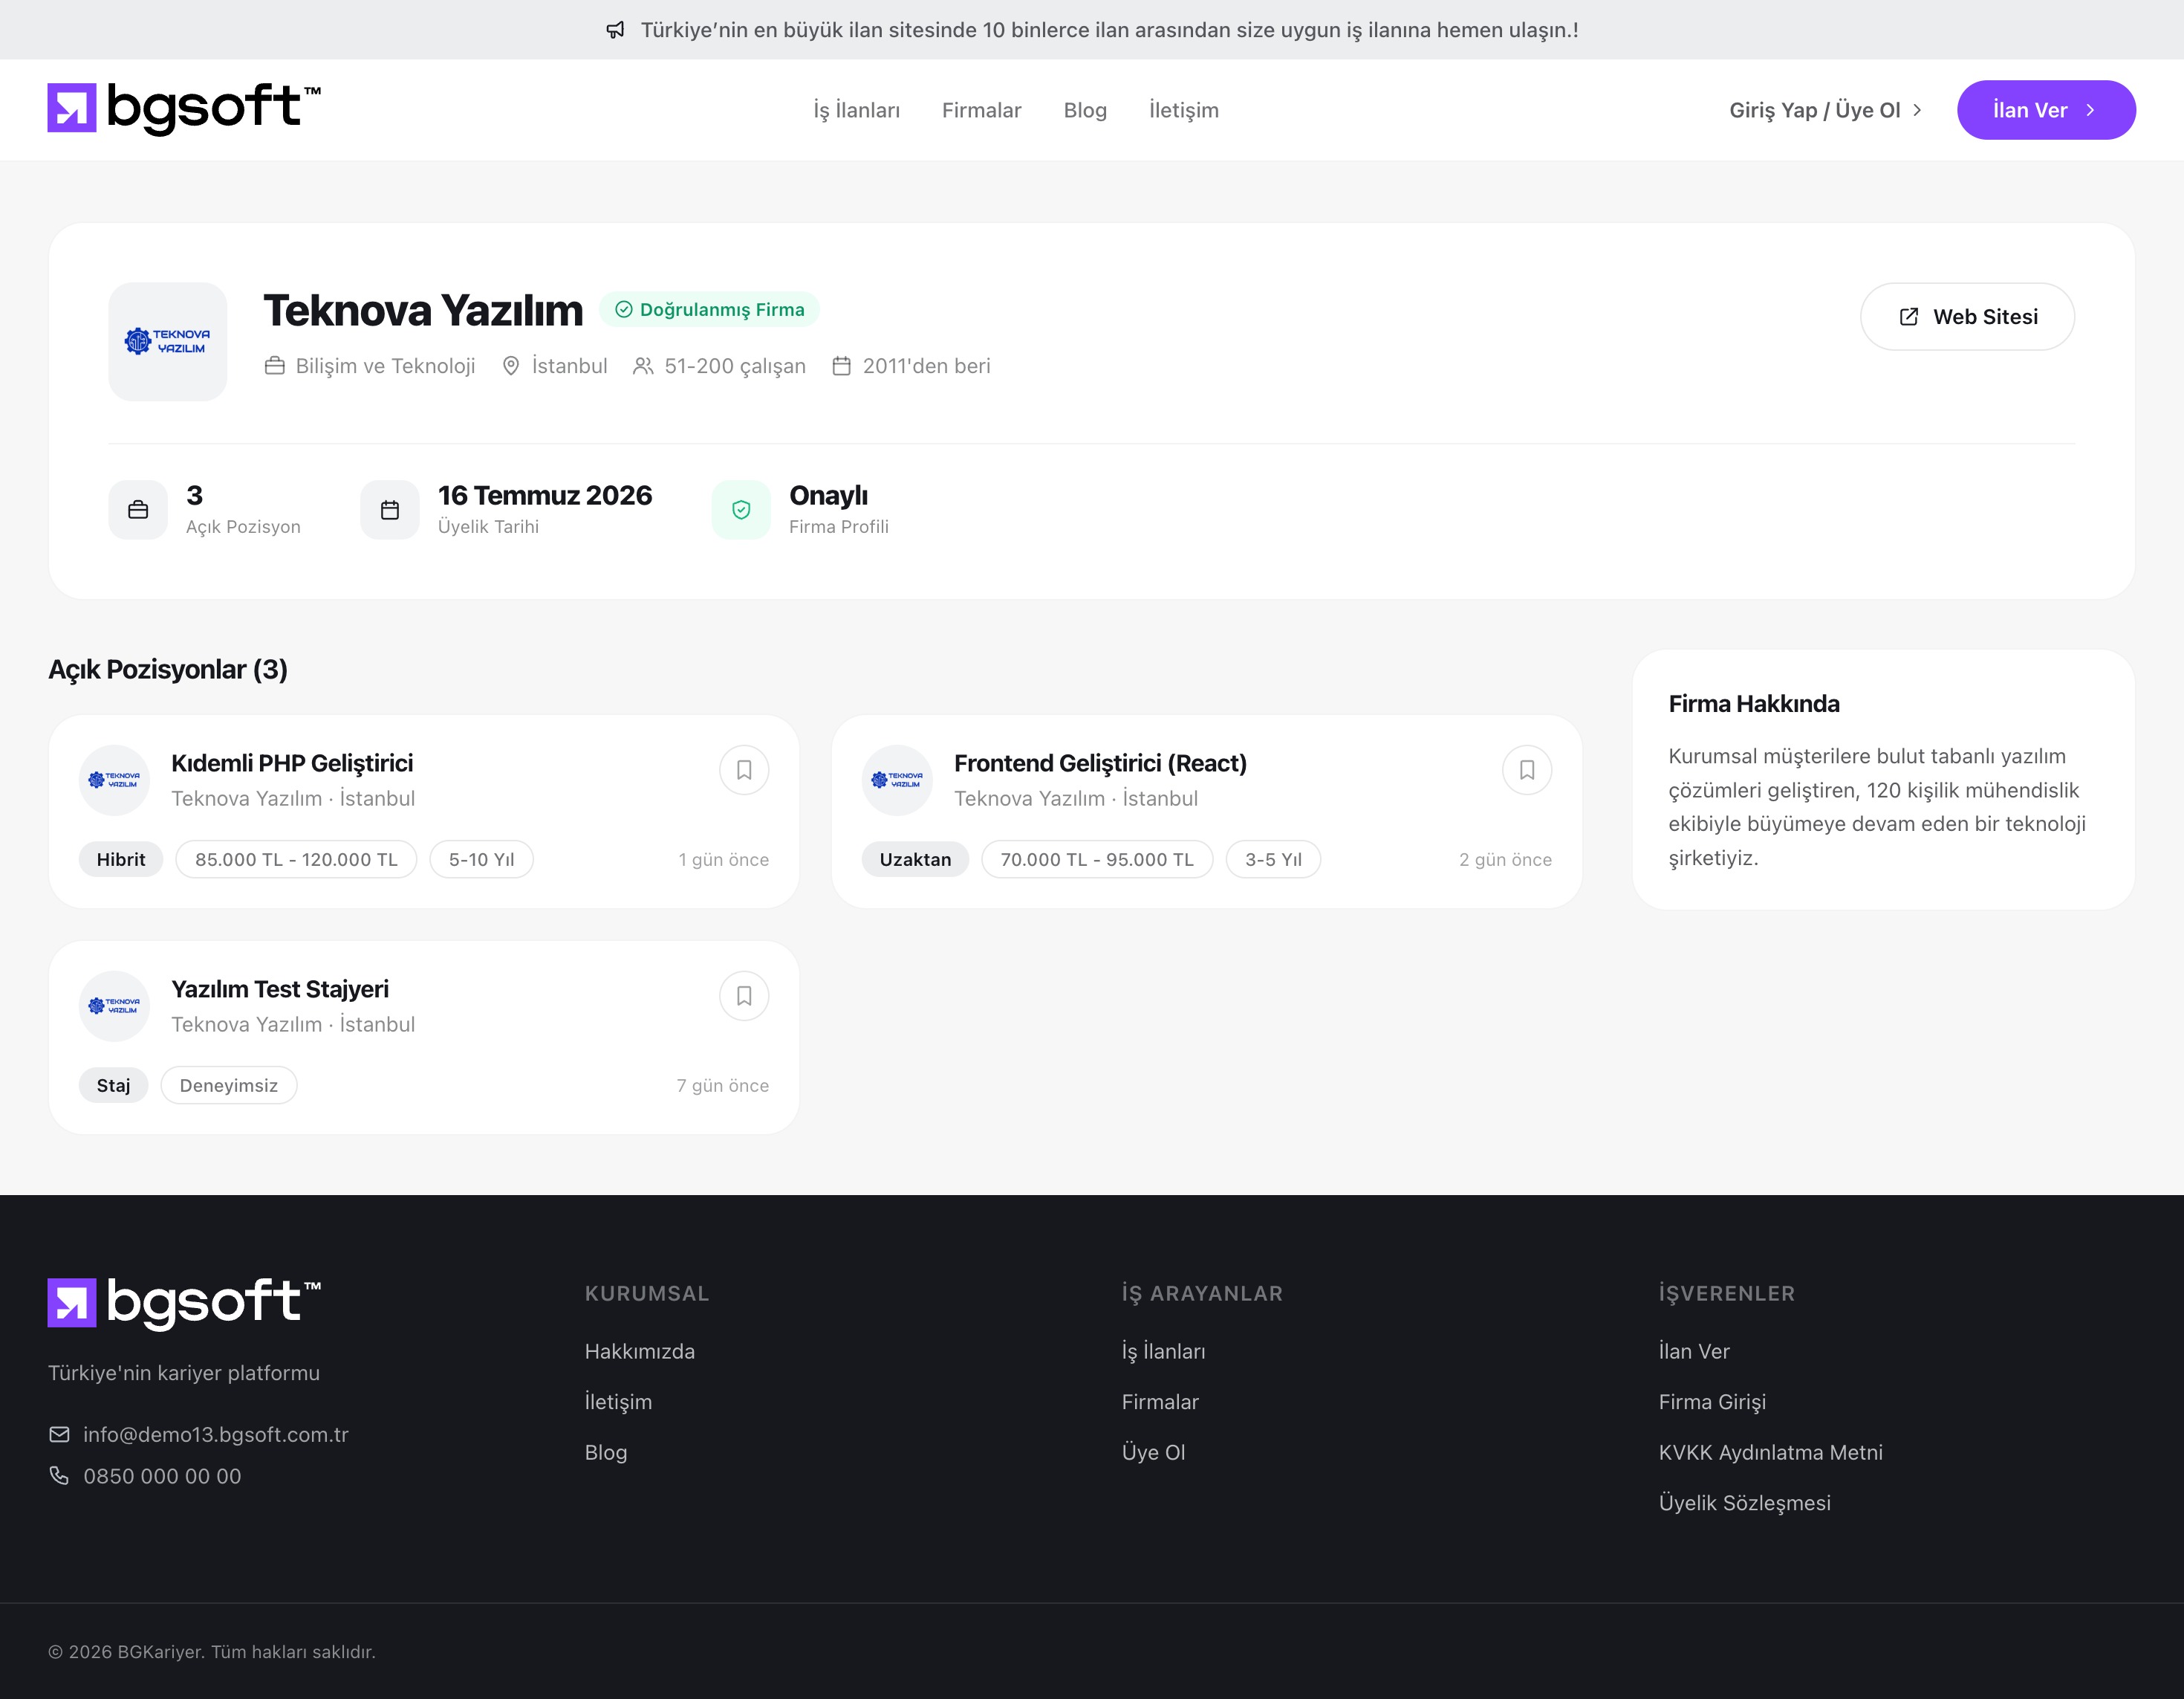
Task: Click the megaphone announcement icon
Action: [615, 30]
